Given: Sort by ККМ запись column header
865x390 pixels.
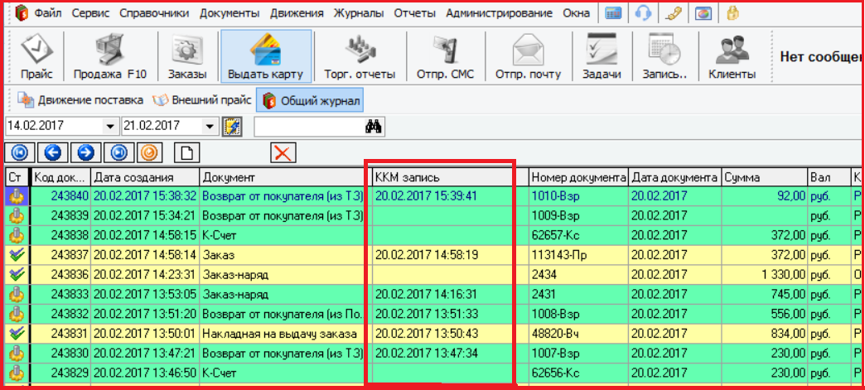Looking at the screenshot, I should point(441,177).
